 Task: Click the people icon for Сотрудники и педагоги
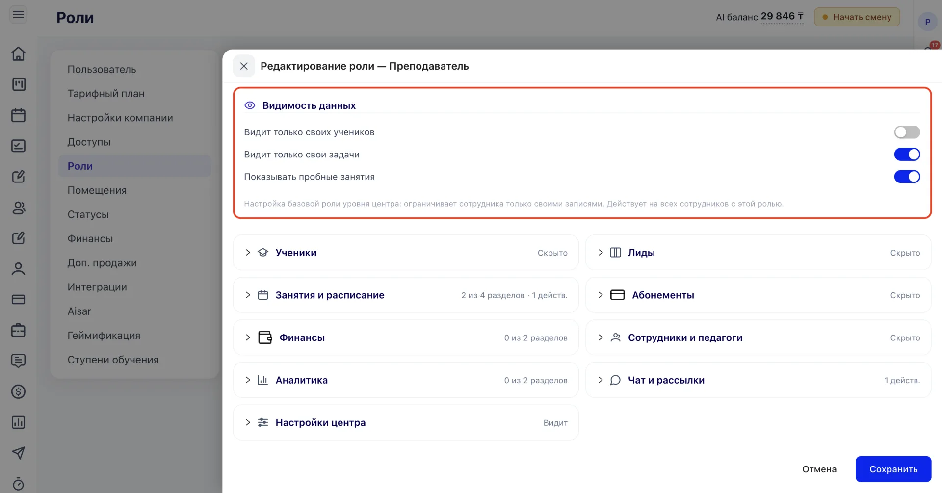(615, 337)
